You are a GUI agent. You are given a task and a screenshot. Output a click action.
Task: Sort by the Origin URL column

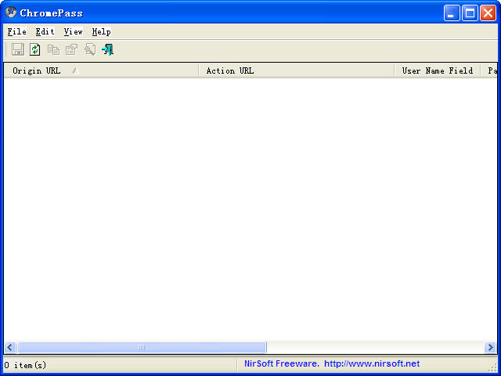click(101, 70)
